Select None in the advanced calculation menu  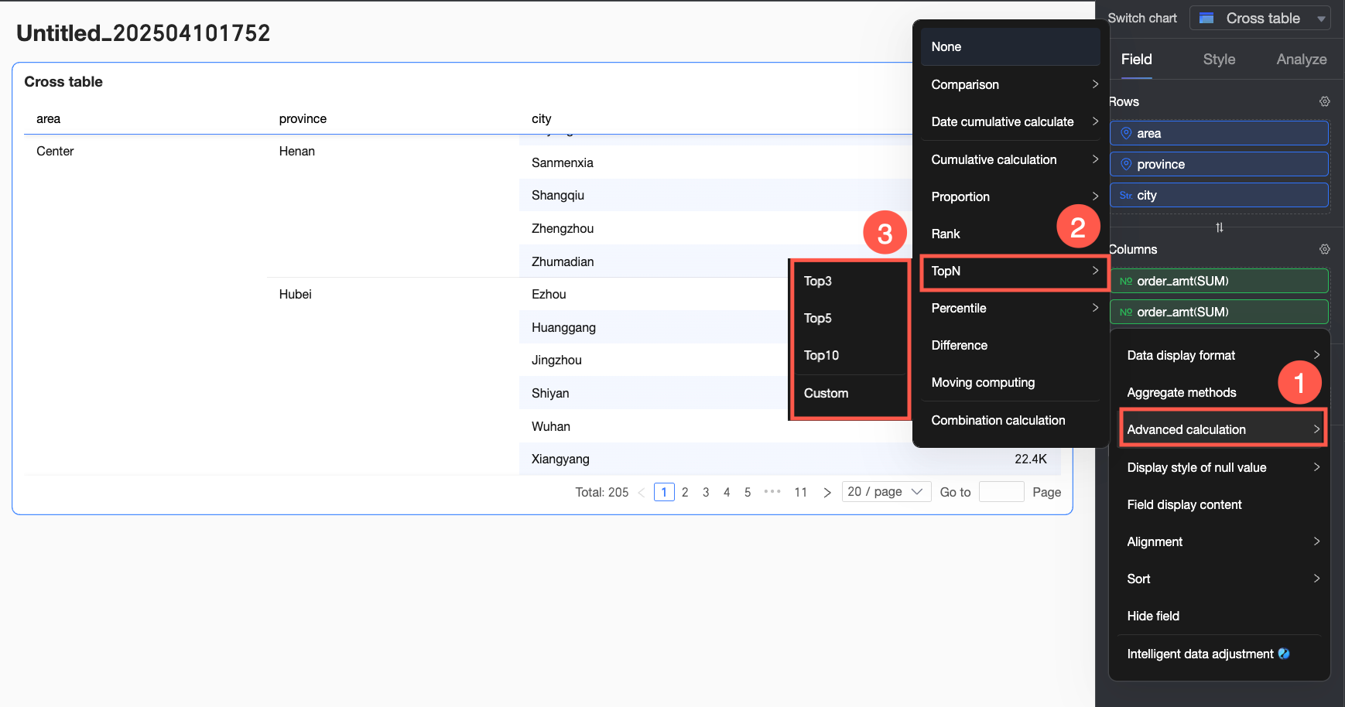click(x=1011, y=46)
